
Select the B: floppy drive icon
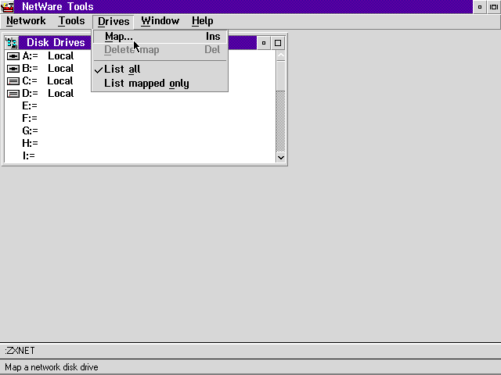(13, 69)
